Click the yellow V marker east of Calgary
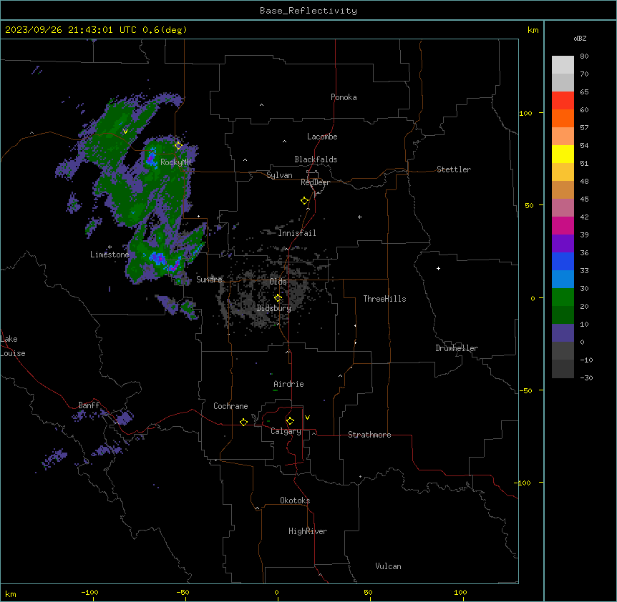 pyautogui.click(x=307, y=418)
